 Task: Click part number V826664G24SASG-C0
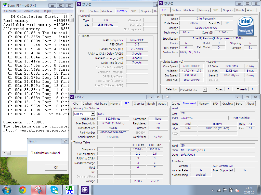pos(113,132)
